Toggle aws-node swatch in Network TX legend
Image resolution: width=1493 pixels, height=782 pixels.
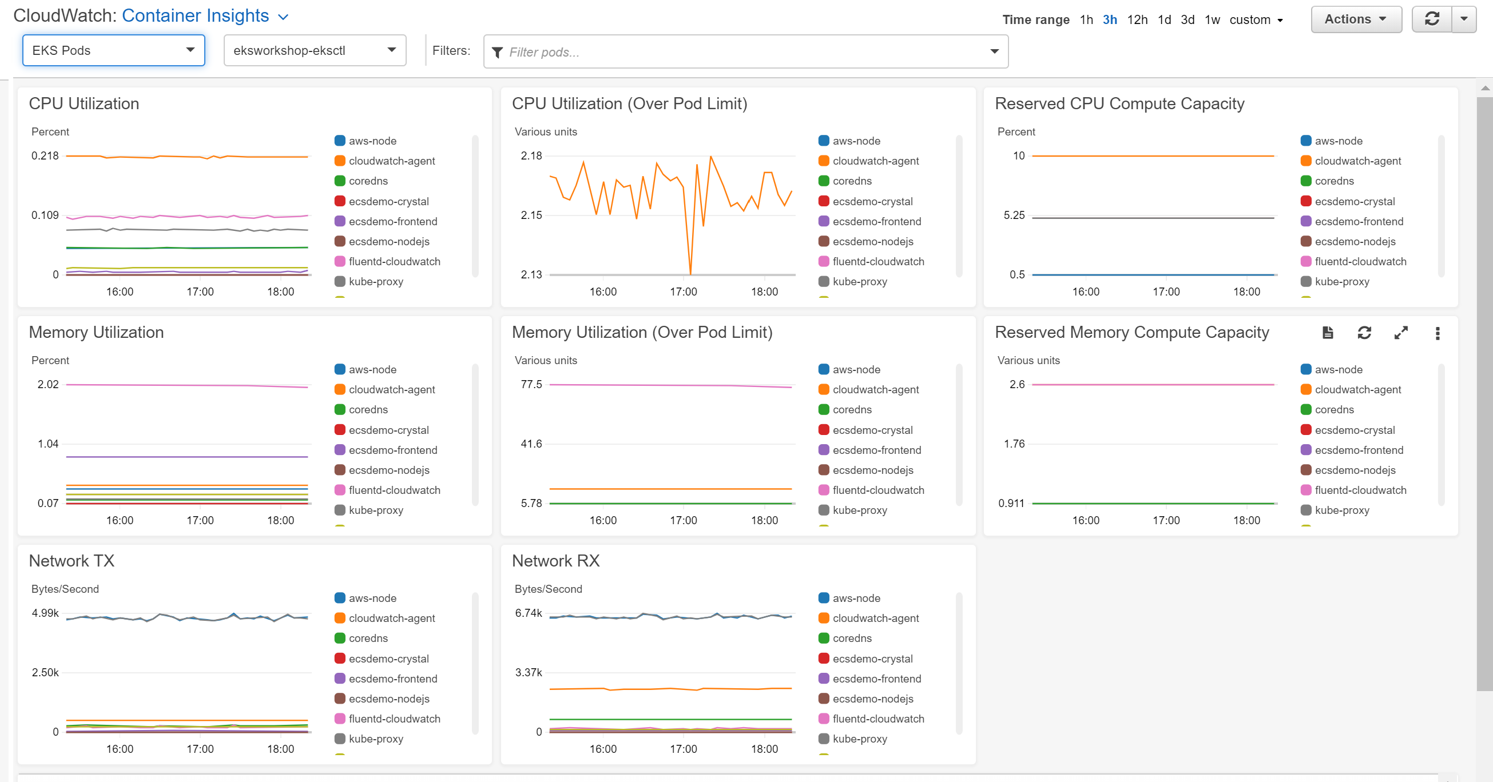(340, 599)
